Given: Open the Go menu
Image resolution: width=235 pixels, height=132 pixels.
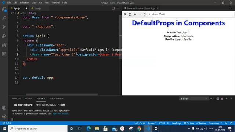Looking at the screenshot, I should click(x=41, y=3).
